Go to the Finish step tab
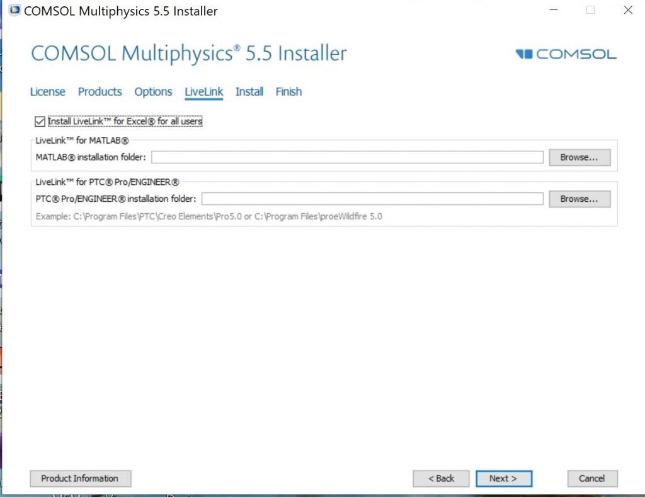Viewport: 645px width, 497px height. coord(288,91)
